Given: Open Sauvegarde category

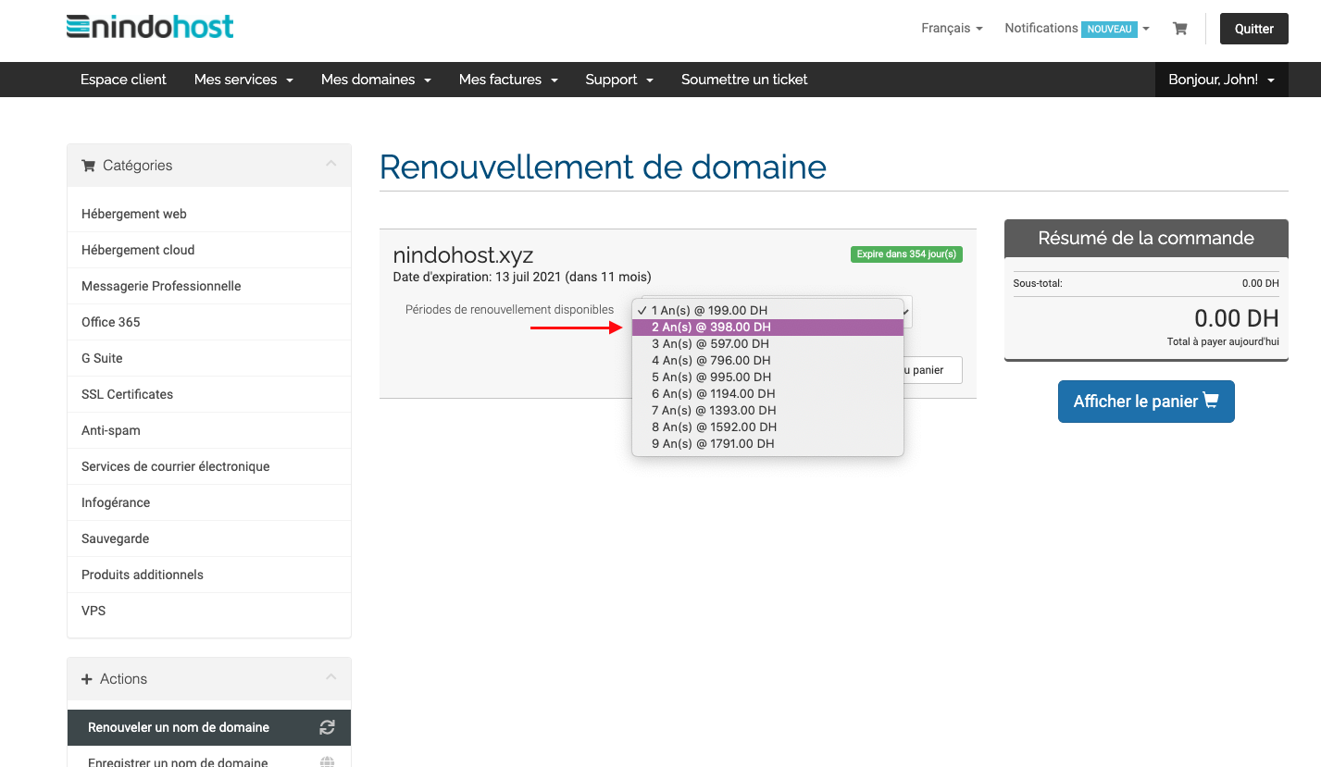Looking at the screenshot, I should coord(209,538).
